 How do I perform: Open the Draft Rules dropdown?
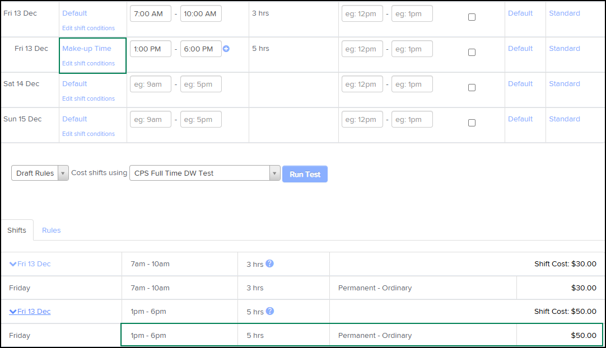tap(40, 173)
